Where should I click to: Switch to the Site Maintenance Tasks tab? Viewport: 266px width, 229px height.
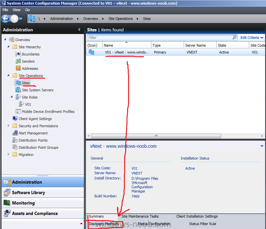[x=140, y=216]
